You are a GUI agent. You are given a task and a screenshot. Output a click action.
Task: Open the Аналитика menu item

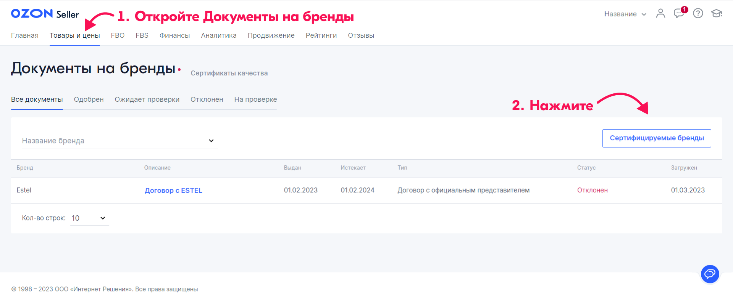[219, 35]
